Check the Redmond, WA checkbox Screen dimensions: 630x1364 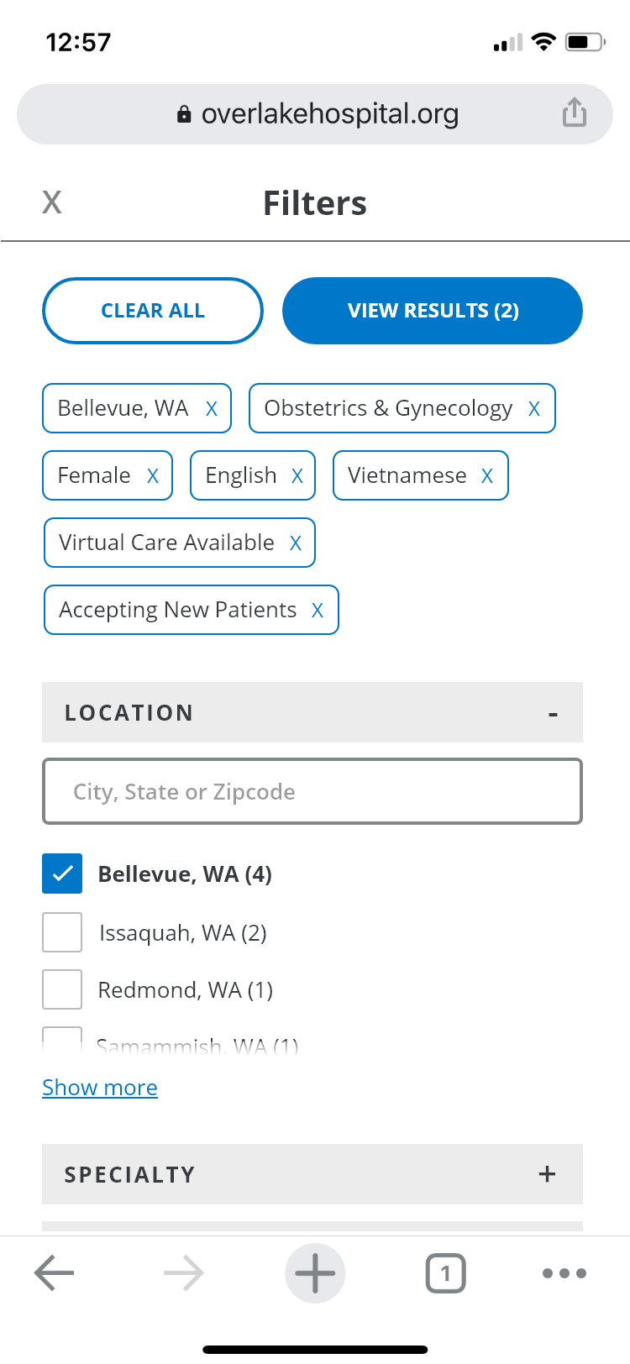coord(62,989)
